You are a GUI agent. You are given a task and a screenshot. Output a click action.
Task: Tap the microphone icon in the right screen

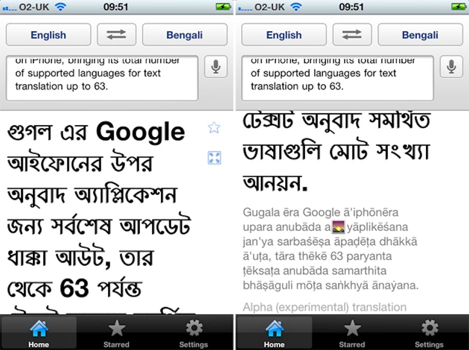(452, 66)
